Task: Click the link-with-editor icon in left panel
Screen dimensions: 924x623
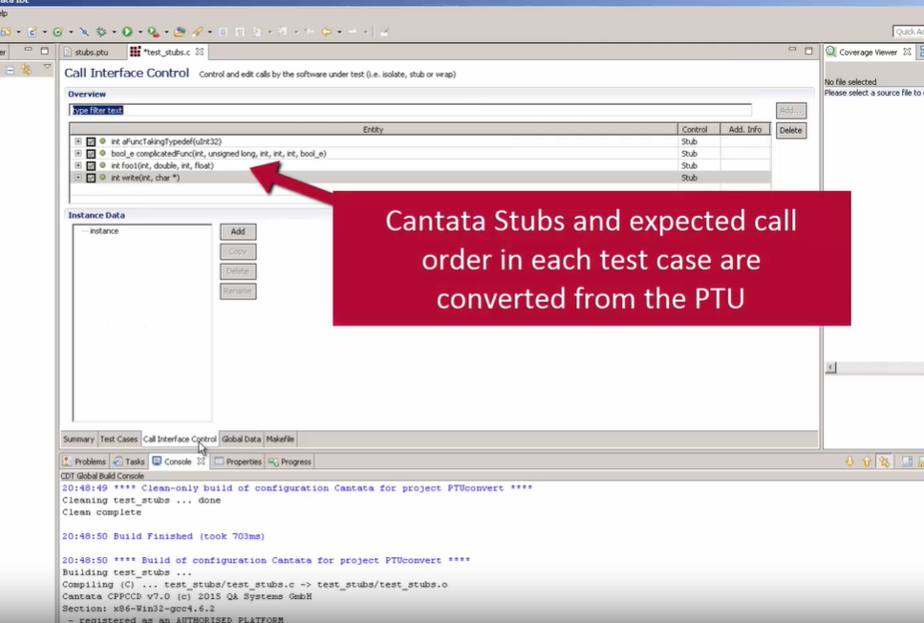Action: (26, 70)
